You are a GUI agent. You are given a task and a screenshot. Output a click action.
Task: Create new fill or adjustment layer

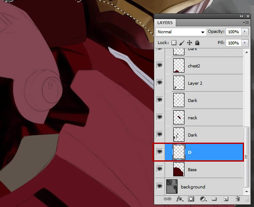203,199
